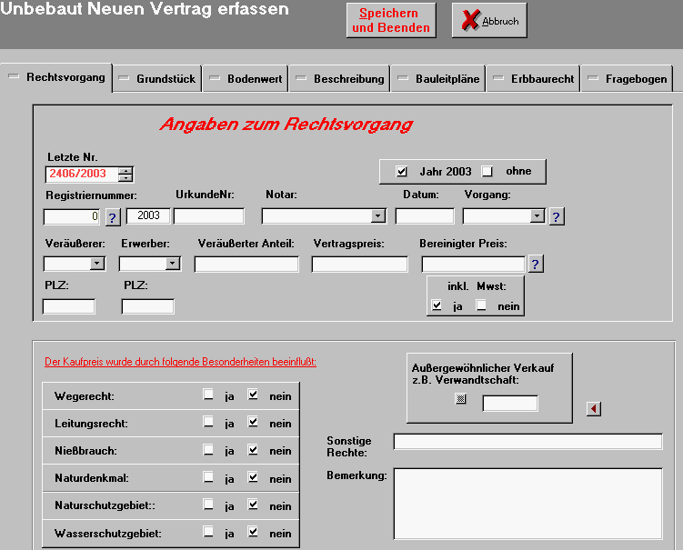The image size is (683, 550).
Task: Toggle inkl. Mwst ja checkbox
Action: (437, 305)
